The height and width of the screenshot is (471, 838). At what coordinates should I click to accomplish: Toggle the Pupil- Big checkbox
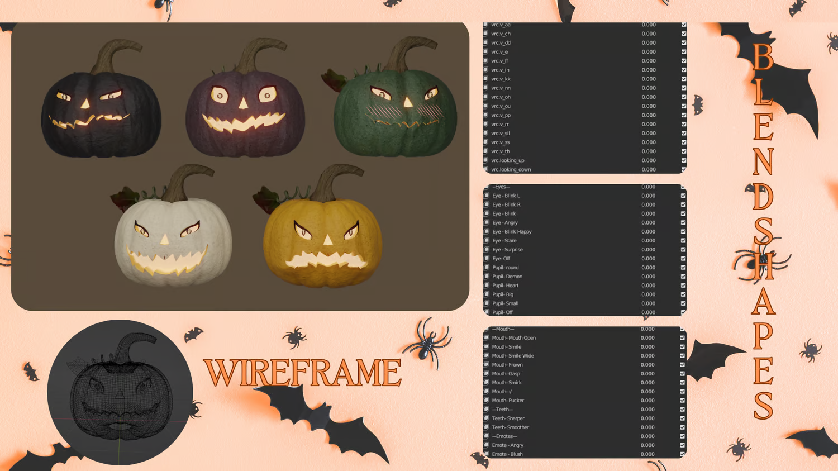coord(683,294)
